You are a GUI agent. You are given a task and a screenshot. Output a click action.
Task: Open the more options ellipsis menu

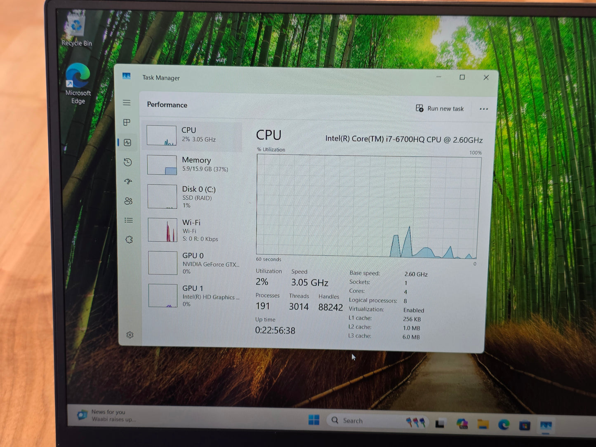tap(483, 108)
